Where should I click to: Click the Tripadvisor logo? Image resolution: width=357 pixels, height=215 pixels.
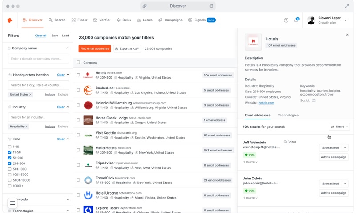pyautogui.click(x=88, y=165)
